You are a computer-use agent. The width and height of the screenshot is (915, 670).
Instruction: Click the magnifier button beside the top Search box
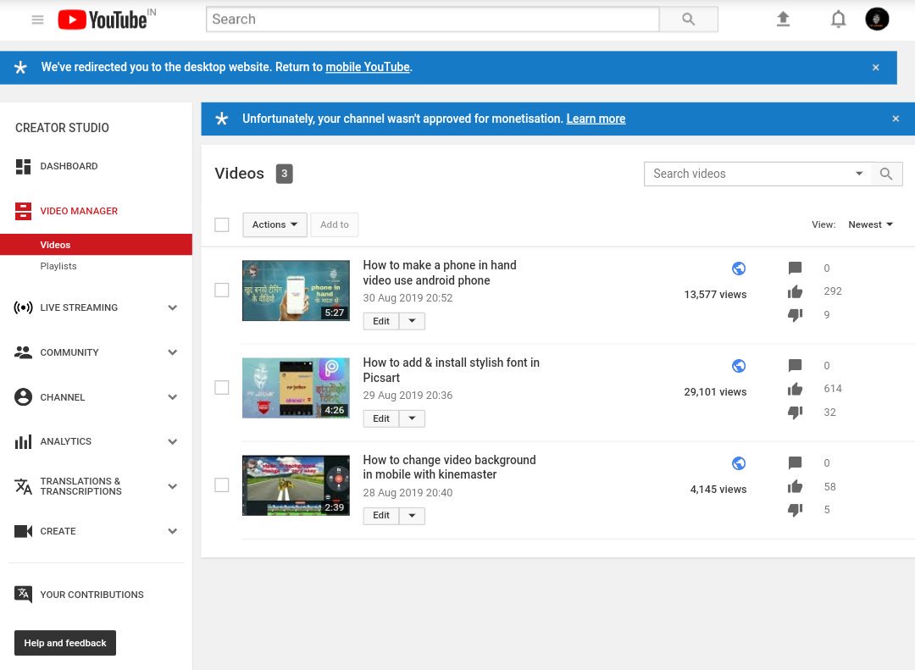(689, 19)
